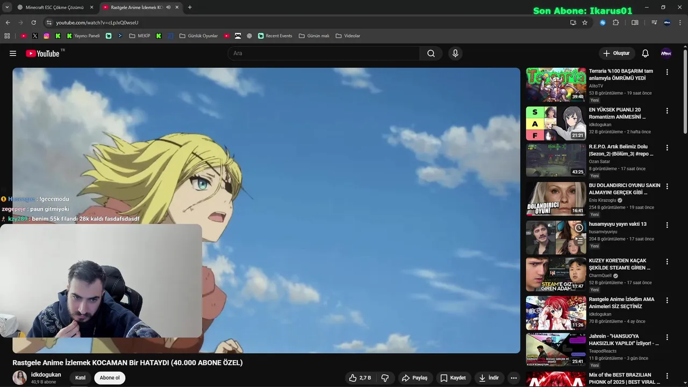Open the Instagram bookmark

pos(46,36)
